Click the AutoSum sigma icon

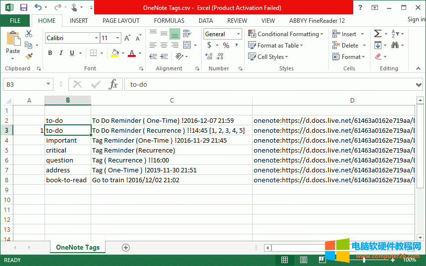point(378,34)
